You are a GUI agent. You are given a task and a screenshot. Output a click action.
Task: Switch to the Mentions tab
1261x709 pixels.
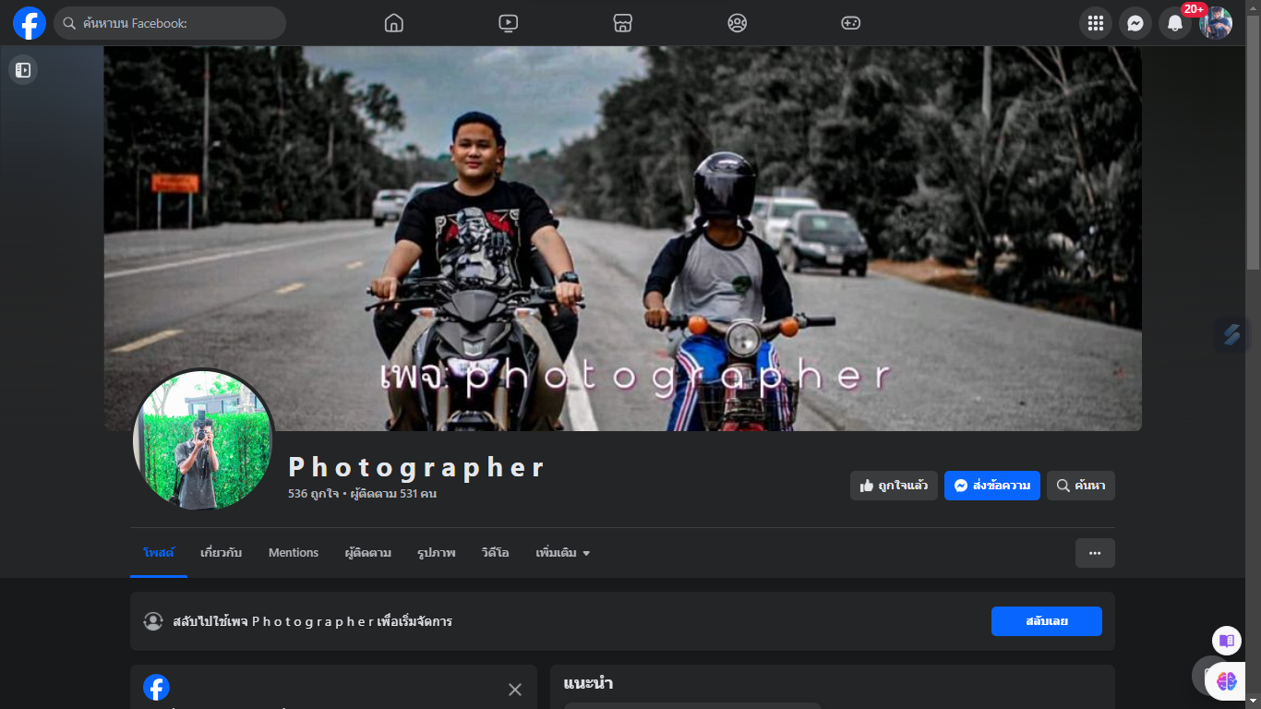coord(294,553)
